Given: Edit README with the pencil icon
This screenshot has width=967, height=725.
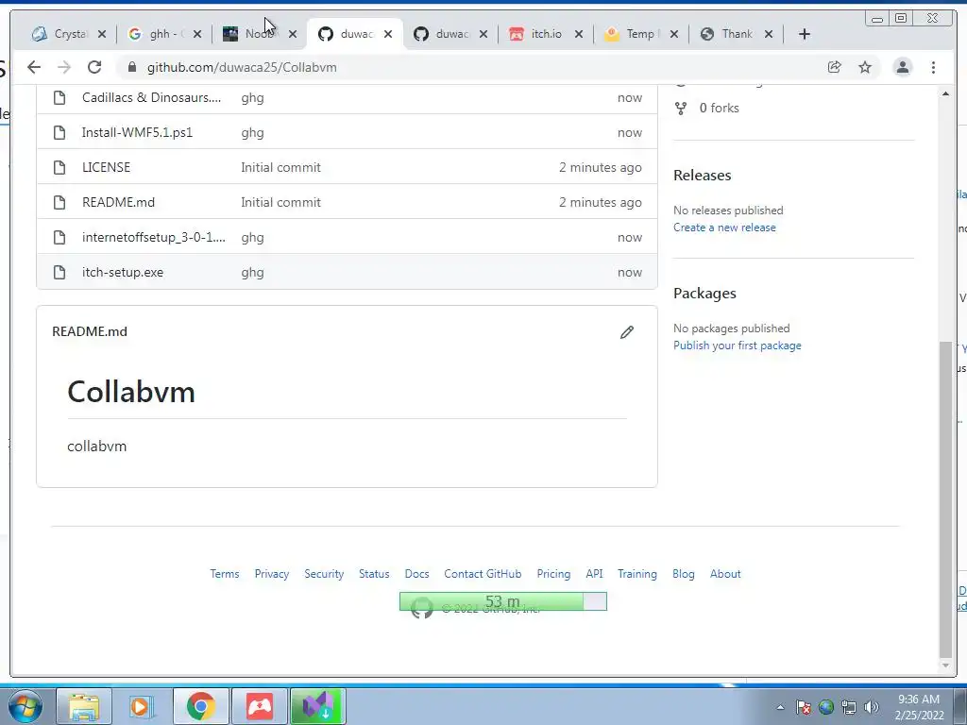Looking at the screenshot, I should click(x=627, y=332).
